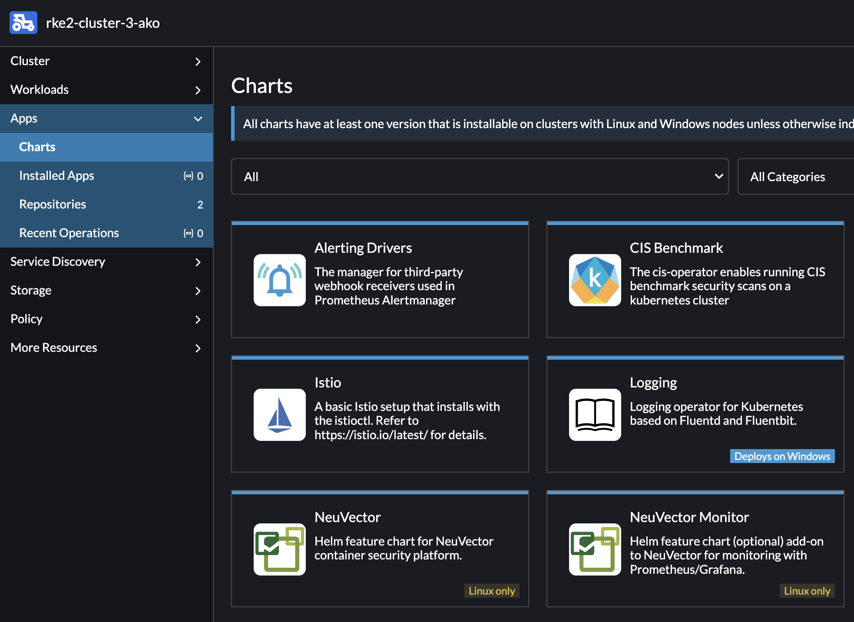854x622 pixels.
Task: Click the NeuVector Monitor chart icon
Action: click(x=595, y=549)
